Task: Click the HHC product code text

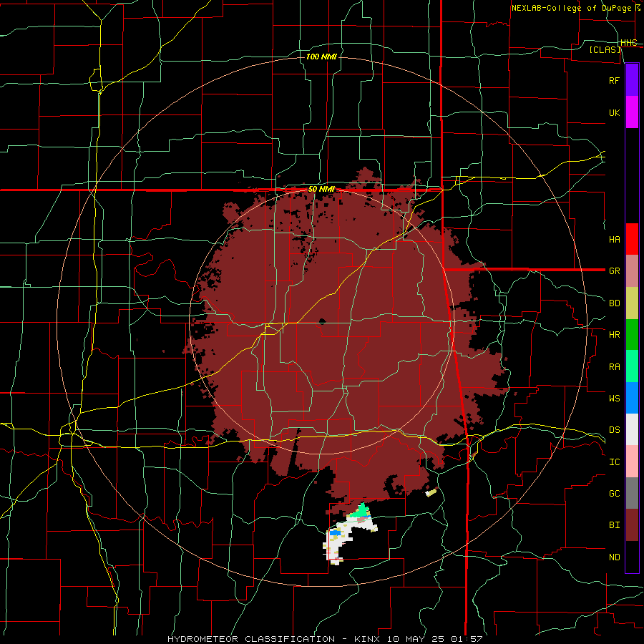Action: click(628, 43)
